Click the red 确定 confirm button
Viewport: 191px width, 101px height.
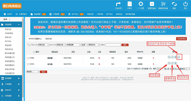[44, 72]
